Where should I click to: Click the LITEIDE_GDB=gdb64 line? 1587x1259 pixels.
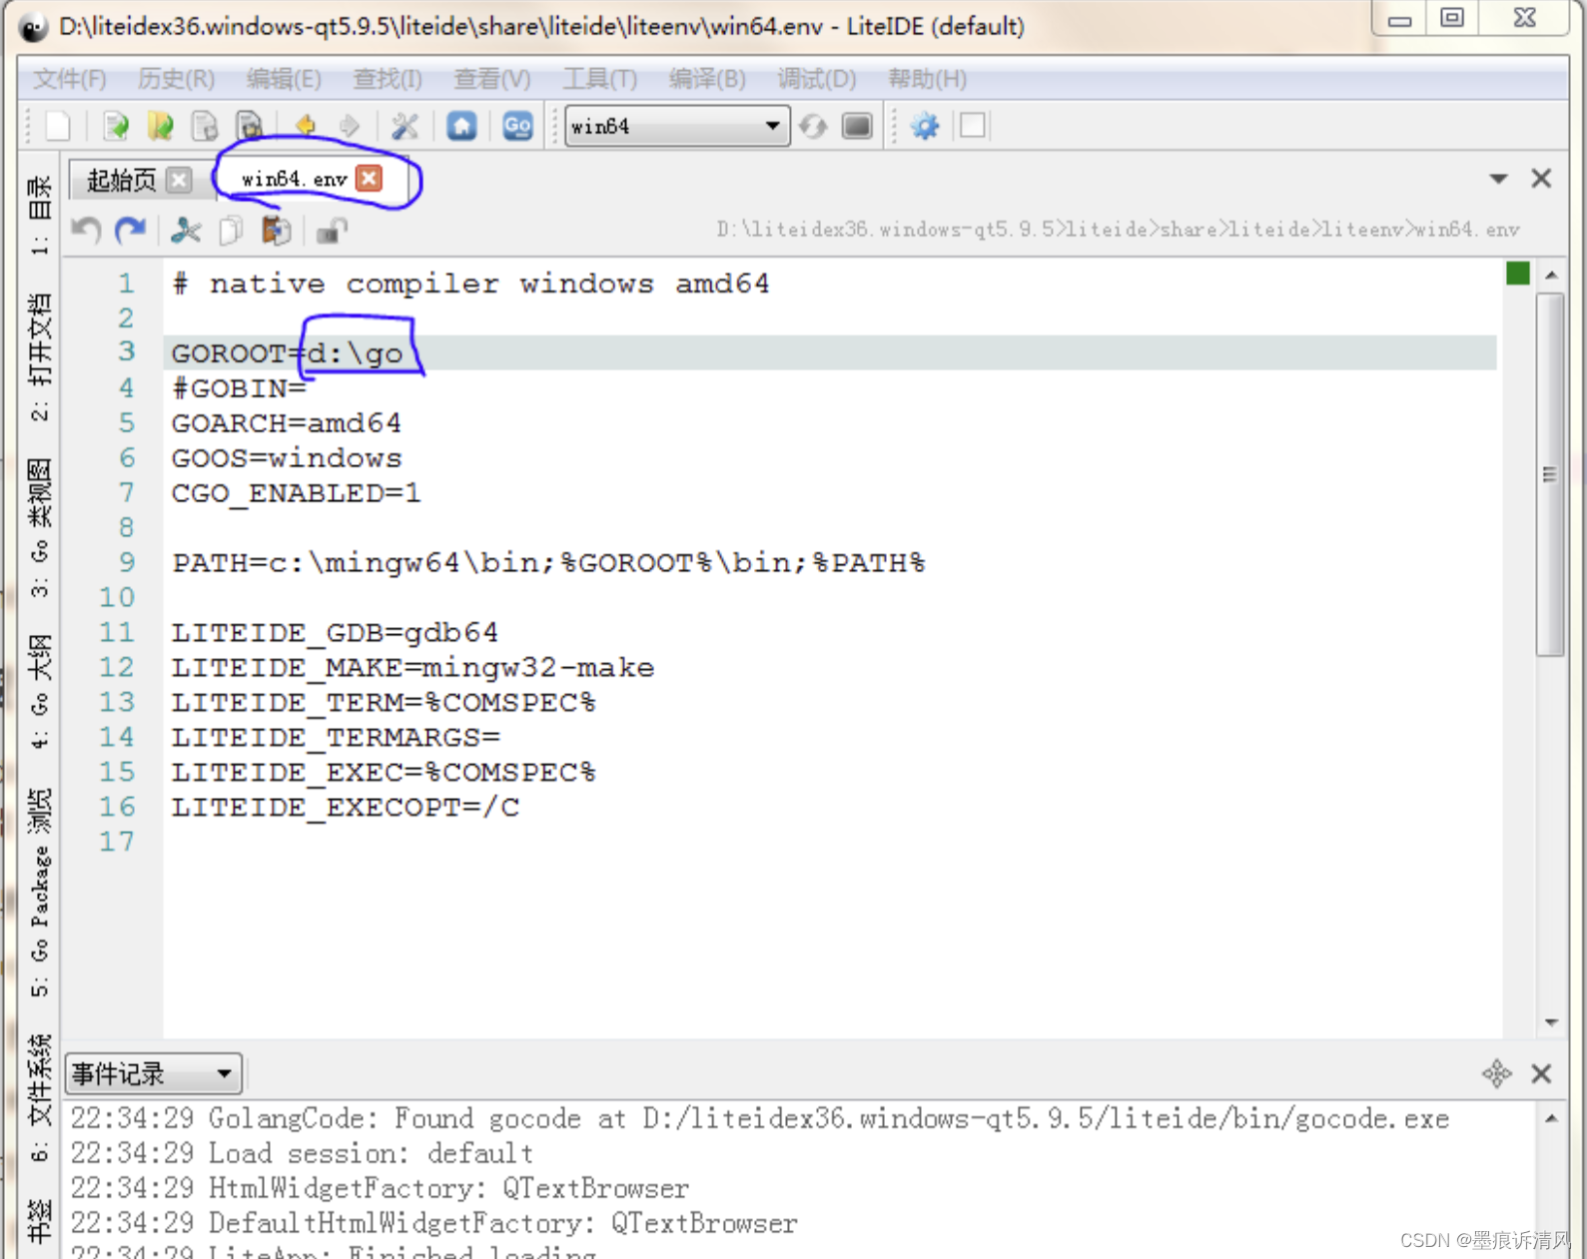[335, 633]
